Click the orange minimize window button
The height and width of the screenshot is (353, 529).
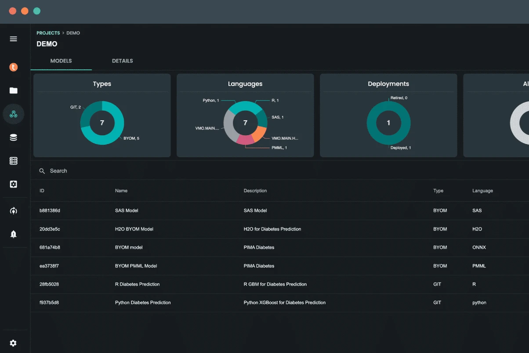click(x=25, y=11)
